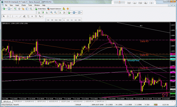Viewport: 177px width, 107px height.
Task: Expand the arrows objects dropdown arrow
Action: click(42, 16)
